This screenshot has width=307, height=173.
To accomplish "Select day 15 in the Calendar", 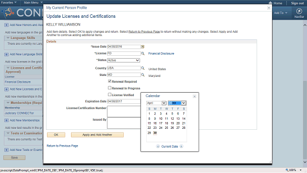I will [149, 123].
